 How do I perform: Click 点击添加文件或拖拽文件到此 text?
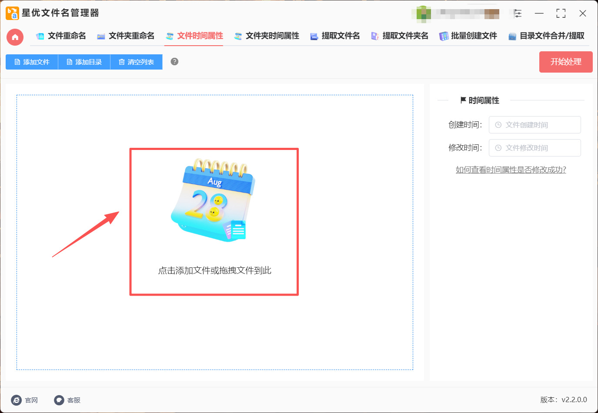click(214, 270)
